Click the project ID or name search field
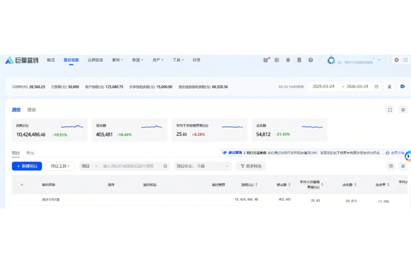This screenshot has height=263, width=411. tap(131, 166)
